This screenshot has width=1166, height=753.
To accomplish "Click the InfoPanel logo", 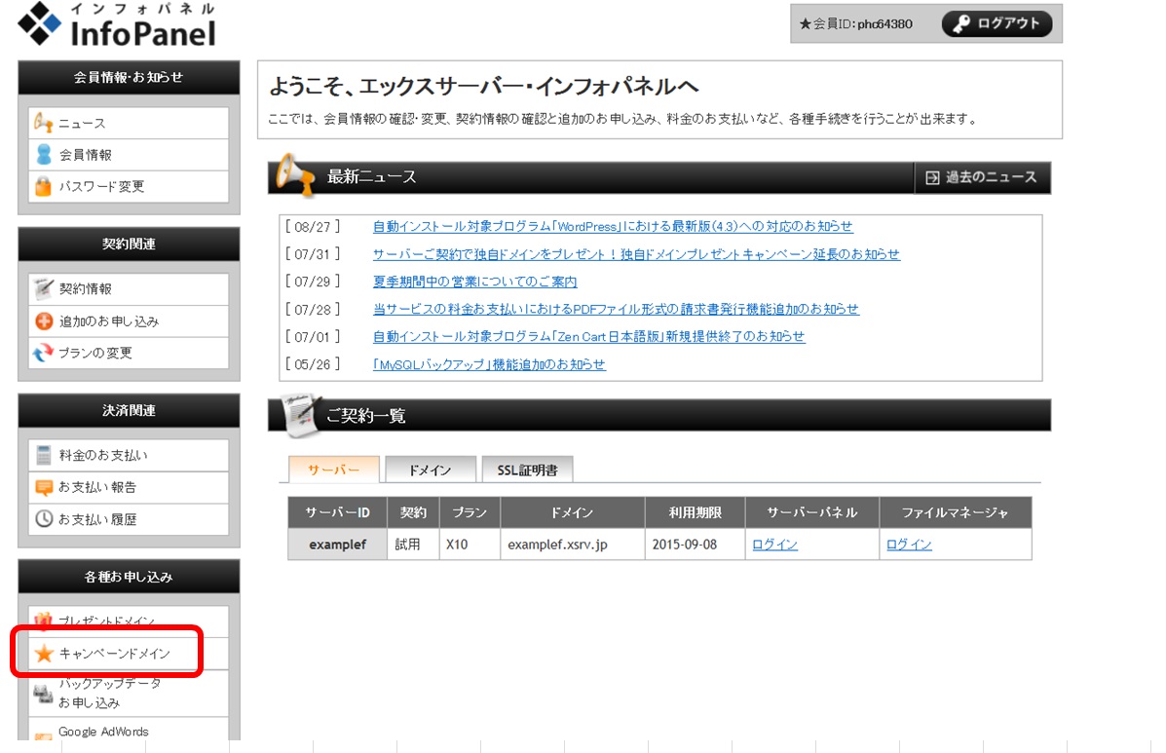I will 117,26.
